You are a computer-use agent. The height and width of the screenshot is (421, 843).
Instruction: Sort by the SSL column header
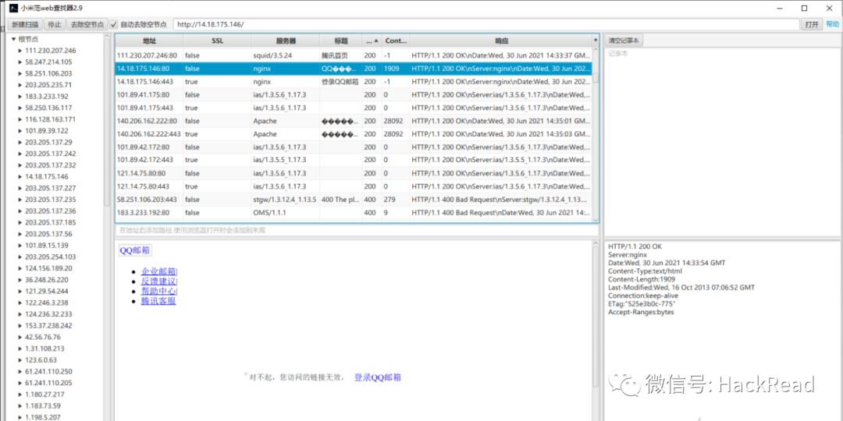[217, 41]
